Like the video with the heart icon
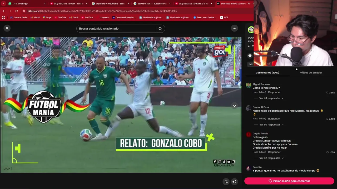 pos(250,56)
